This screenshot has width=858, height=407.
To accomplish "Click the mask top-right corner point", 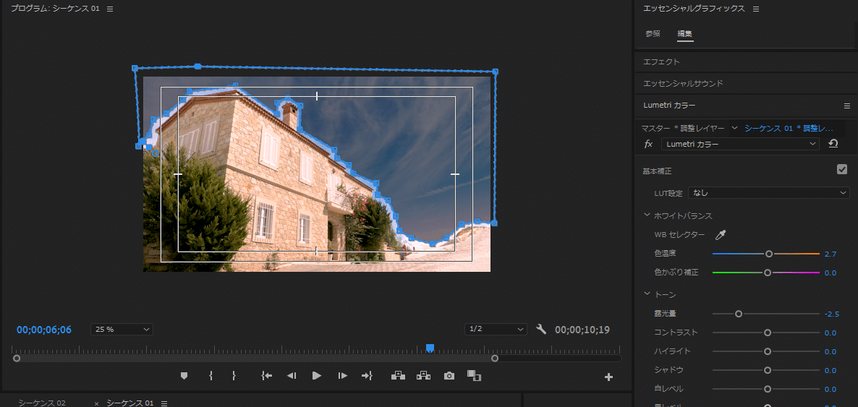I will click(496, 72).
